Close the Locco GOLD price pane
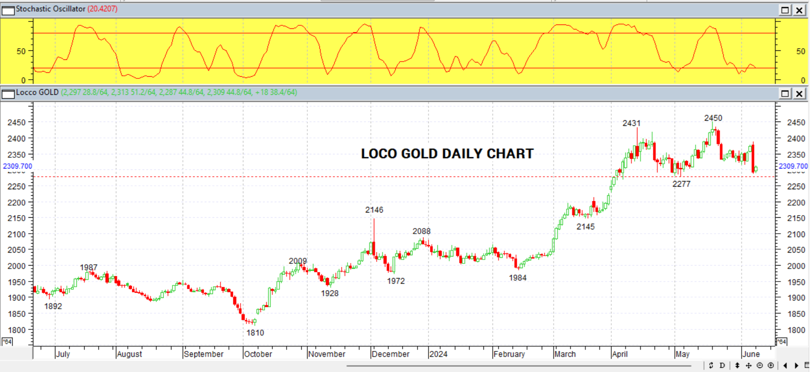The image size is (811, 372). tap(800, 94)
